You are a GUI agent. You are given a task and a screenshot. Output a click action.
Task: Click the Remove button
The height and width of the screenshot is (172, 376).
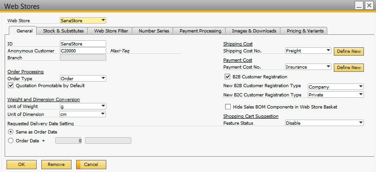click(56, 165)
